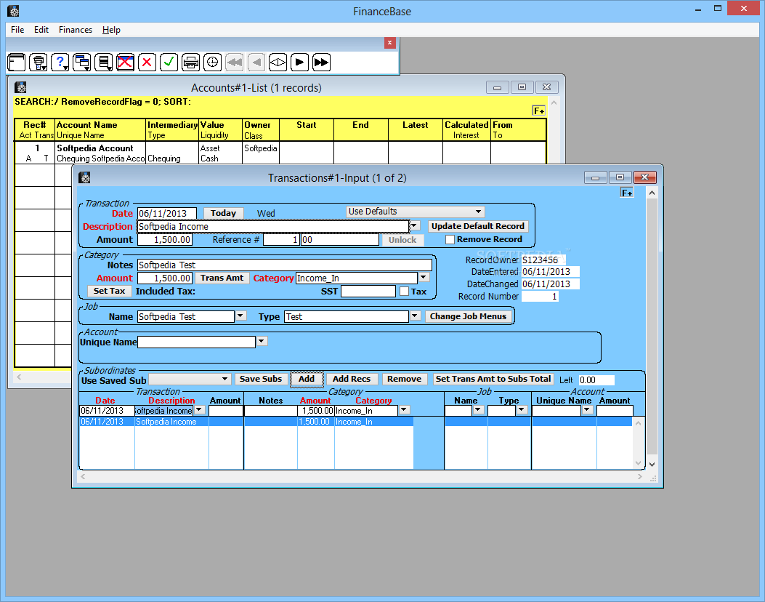
Task: Click the Transactions window vertical scrollbar down arrow
Action: pyautogui.click(x=652, y=465)
